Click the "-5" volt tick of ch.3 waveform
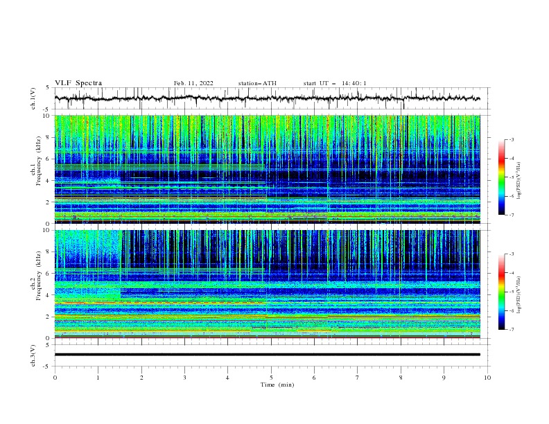Image resolution: width=549 pixels, height=424 pixels. pos(46,366)
